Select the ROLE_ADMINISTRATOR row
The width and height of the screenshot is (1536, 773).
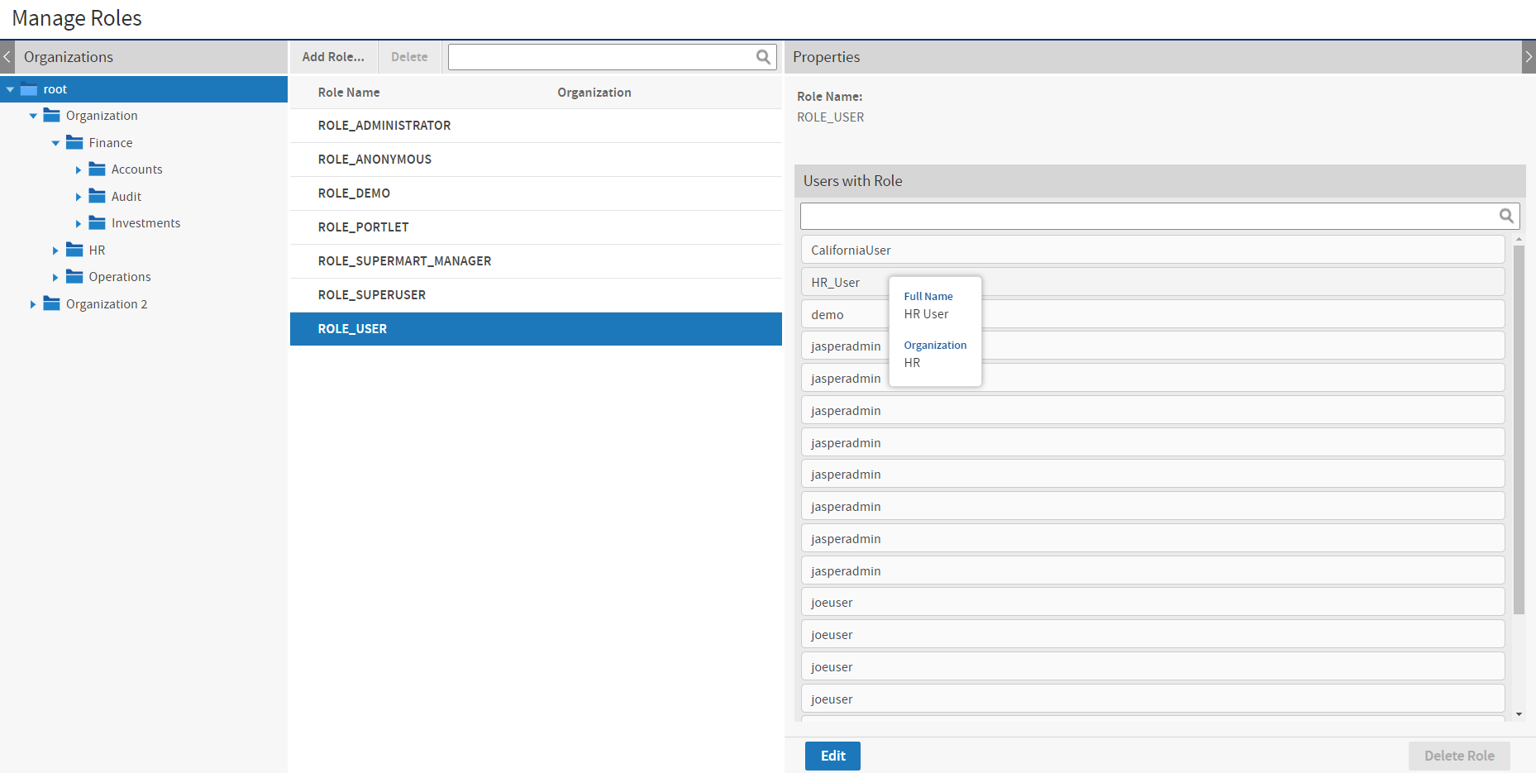[536, 126]
